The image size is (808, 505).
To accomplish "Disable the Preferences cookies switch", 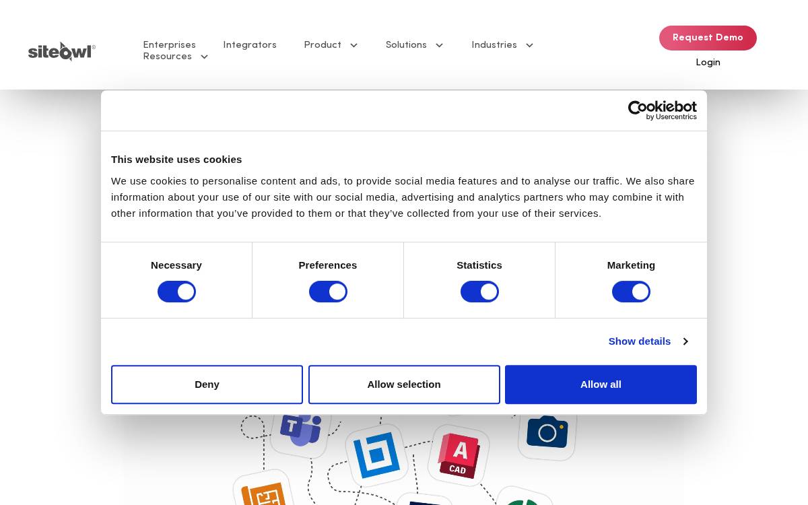I will [x=328, y=292].
